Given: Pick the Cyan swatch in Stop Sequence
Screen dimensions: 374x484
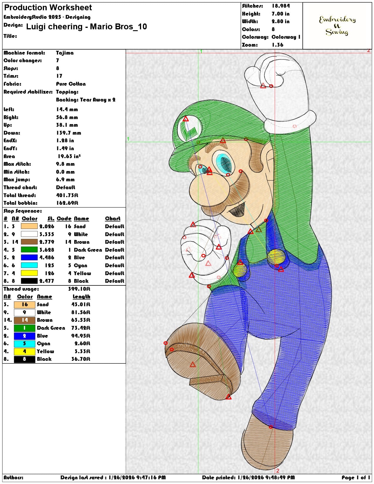Looking at the screenshot, I should tap(29, 265).
